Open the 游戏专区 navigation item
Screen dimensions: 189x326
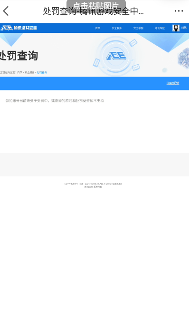[160, 28]
